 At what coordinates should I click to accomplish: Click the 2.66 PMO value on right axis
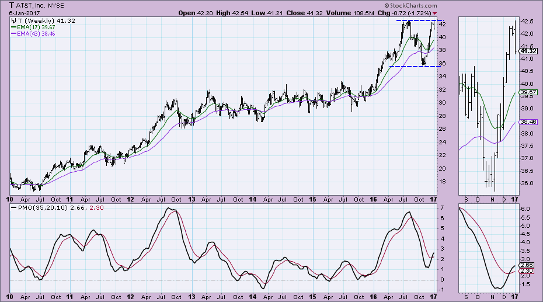point(525,265)
